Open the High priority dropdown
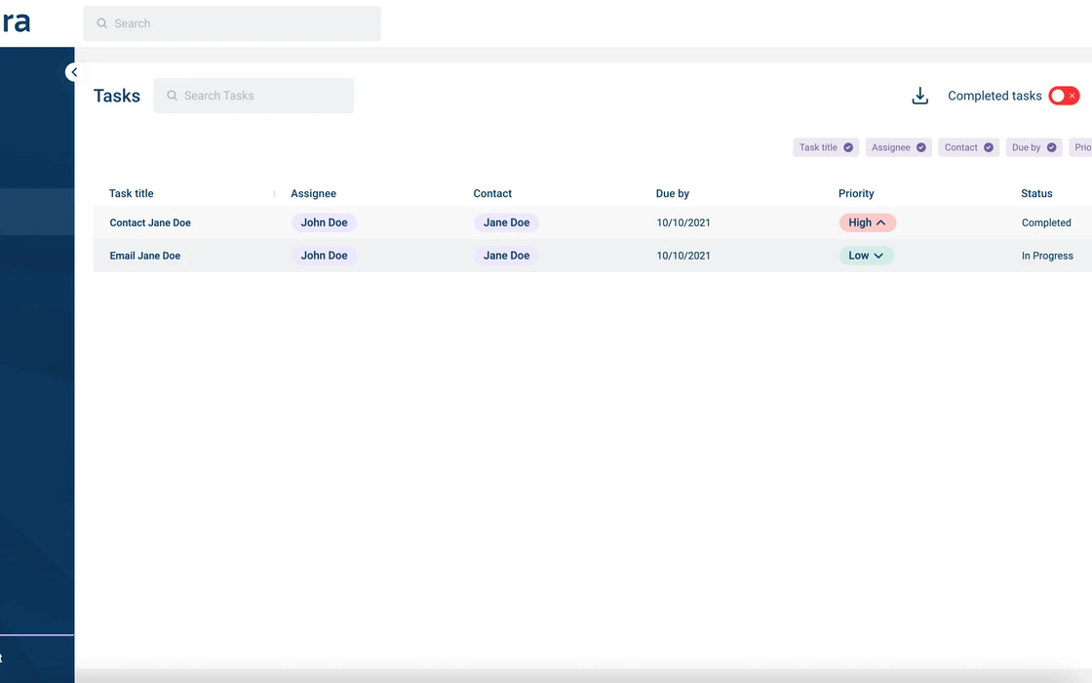The width and height of the screenshot is (1092, 683). [867, 222]
